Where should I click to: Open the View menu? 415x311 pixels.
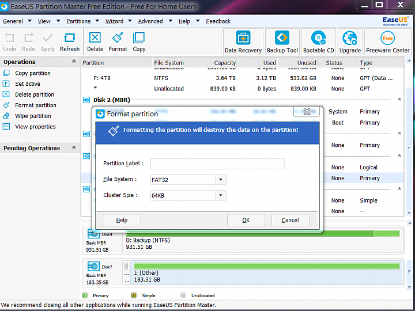click(x=44, y=21)
